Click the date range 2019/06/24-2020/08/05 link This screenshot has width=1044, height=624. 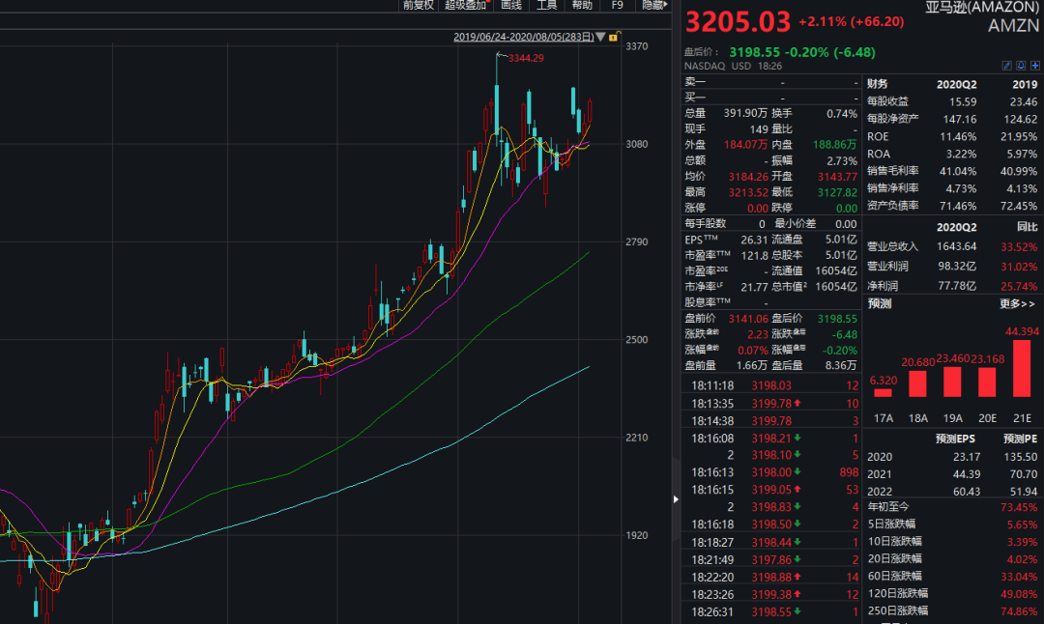pos(523,37)
